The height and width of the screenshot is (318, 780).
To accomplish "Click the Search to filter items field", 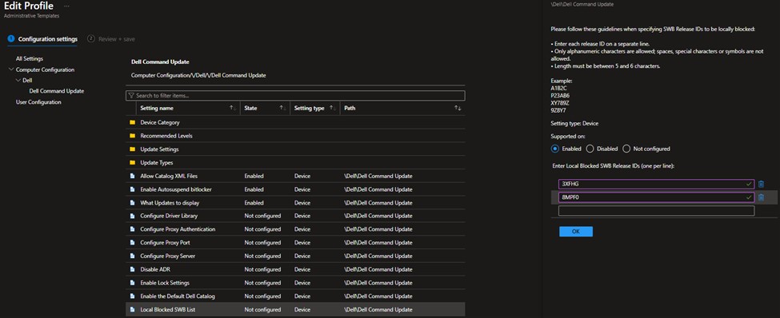I will tap(295, 95).
